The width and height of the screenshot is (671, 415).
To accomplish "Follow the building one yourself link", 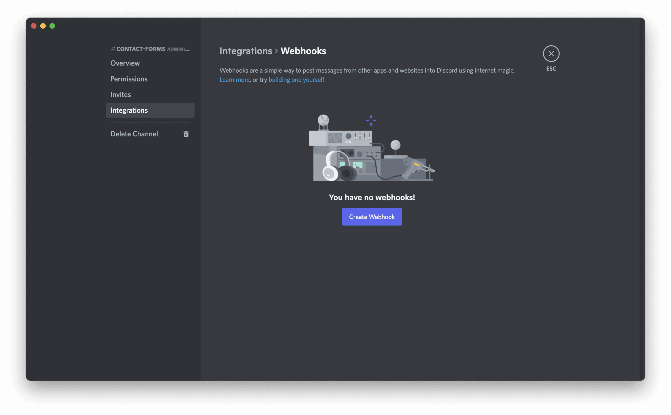I will [x=297, y=80].
